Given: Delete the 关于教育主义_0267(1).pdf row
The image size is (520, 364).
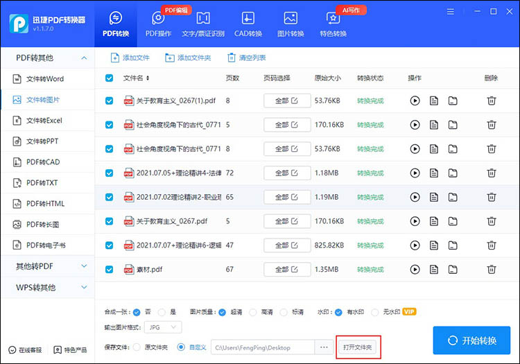Looking at the screenshot, I should (491, 101).
